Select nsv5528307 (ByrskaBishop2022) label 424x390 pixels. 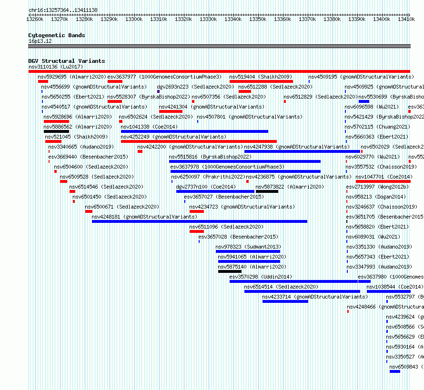click(x=149, y=97)
